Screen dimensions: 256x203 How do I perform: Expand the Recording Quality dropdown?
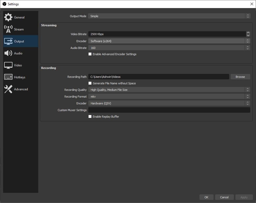click(169, 90)
